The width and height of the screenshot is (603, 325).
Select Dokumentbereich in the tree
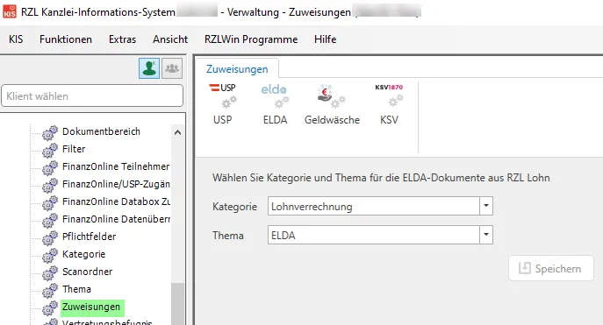tap(101, 131)
